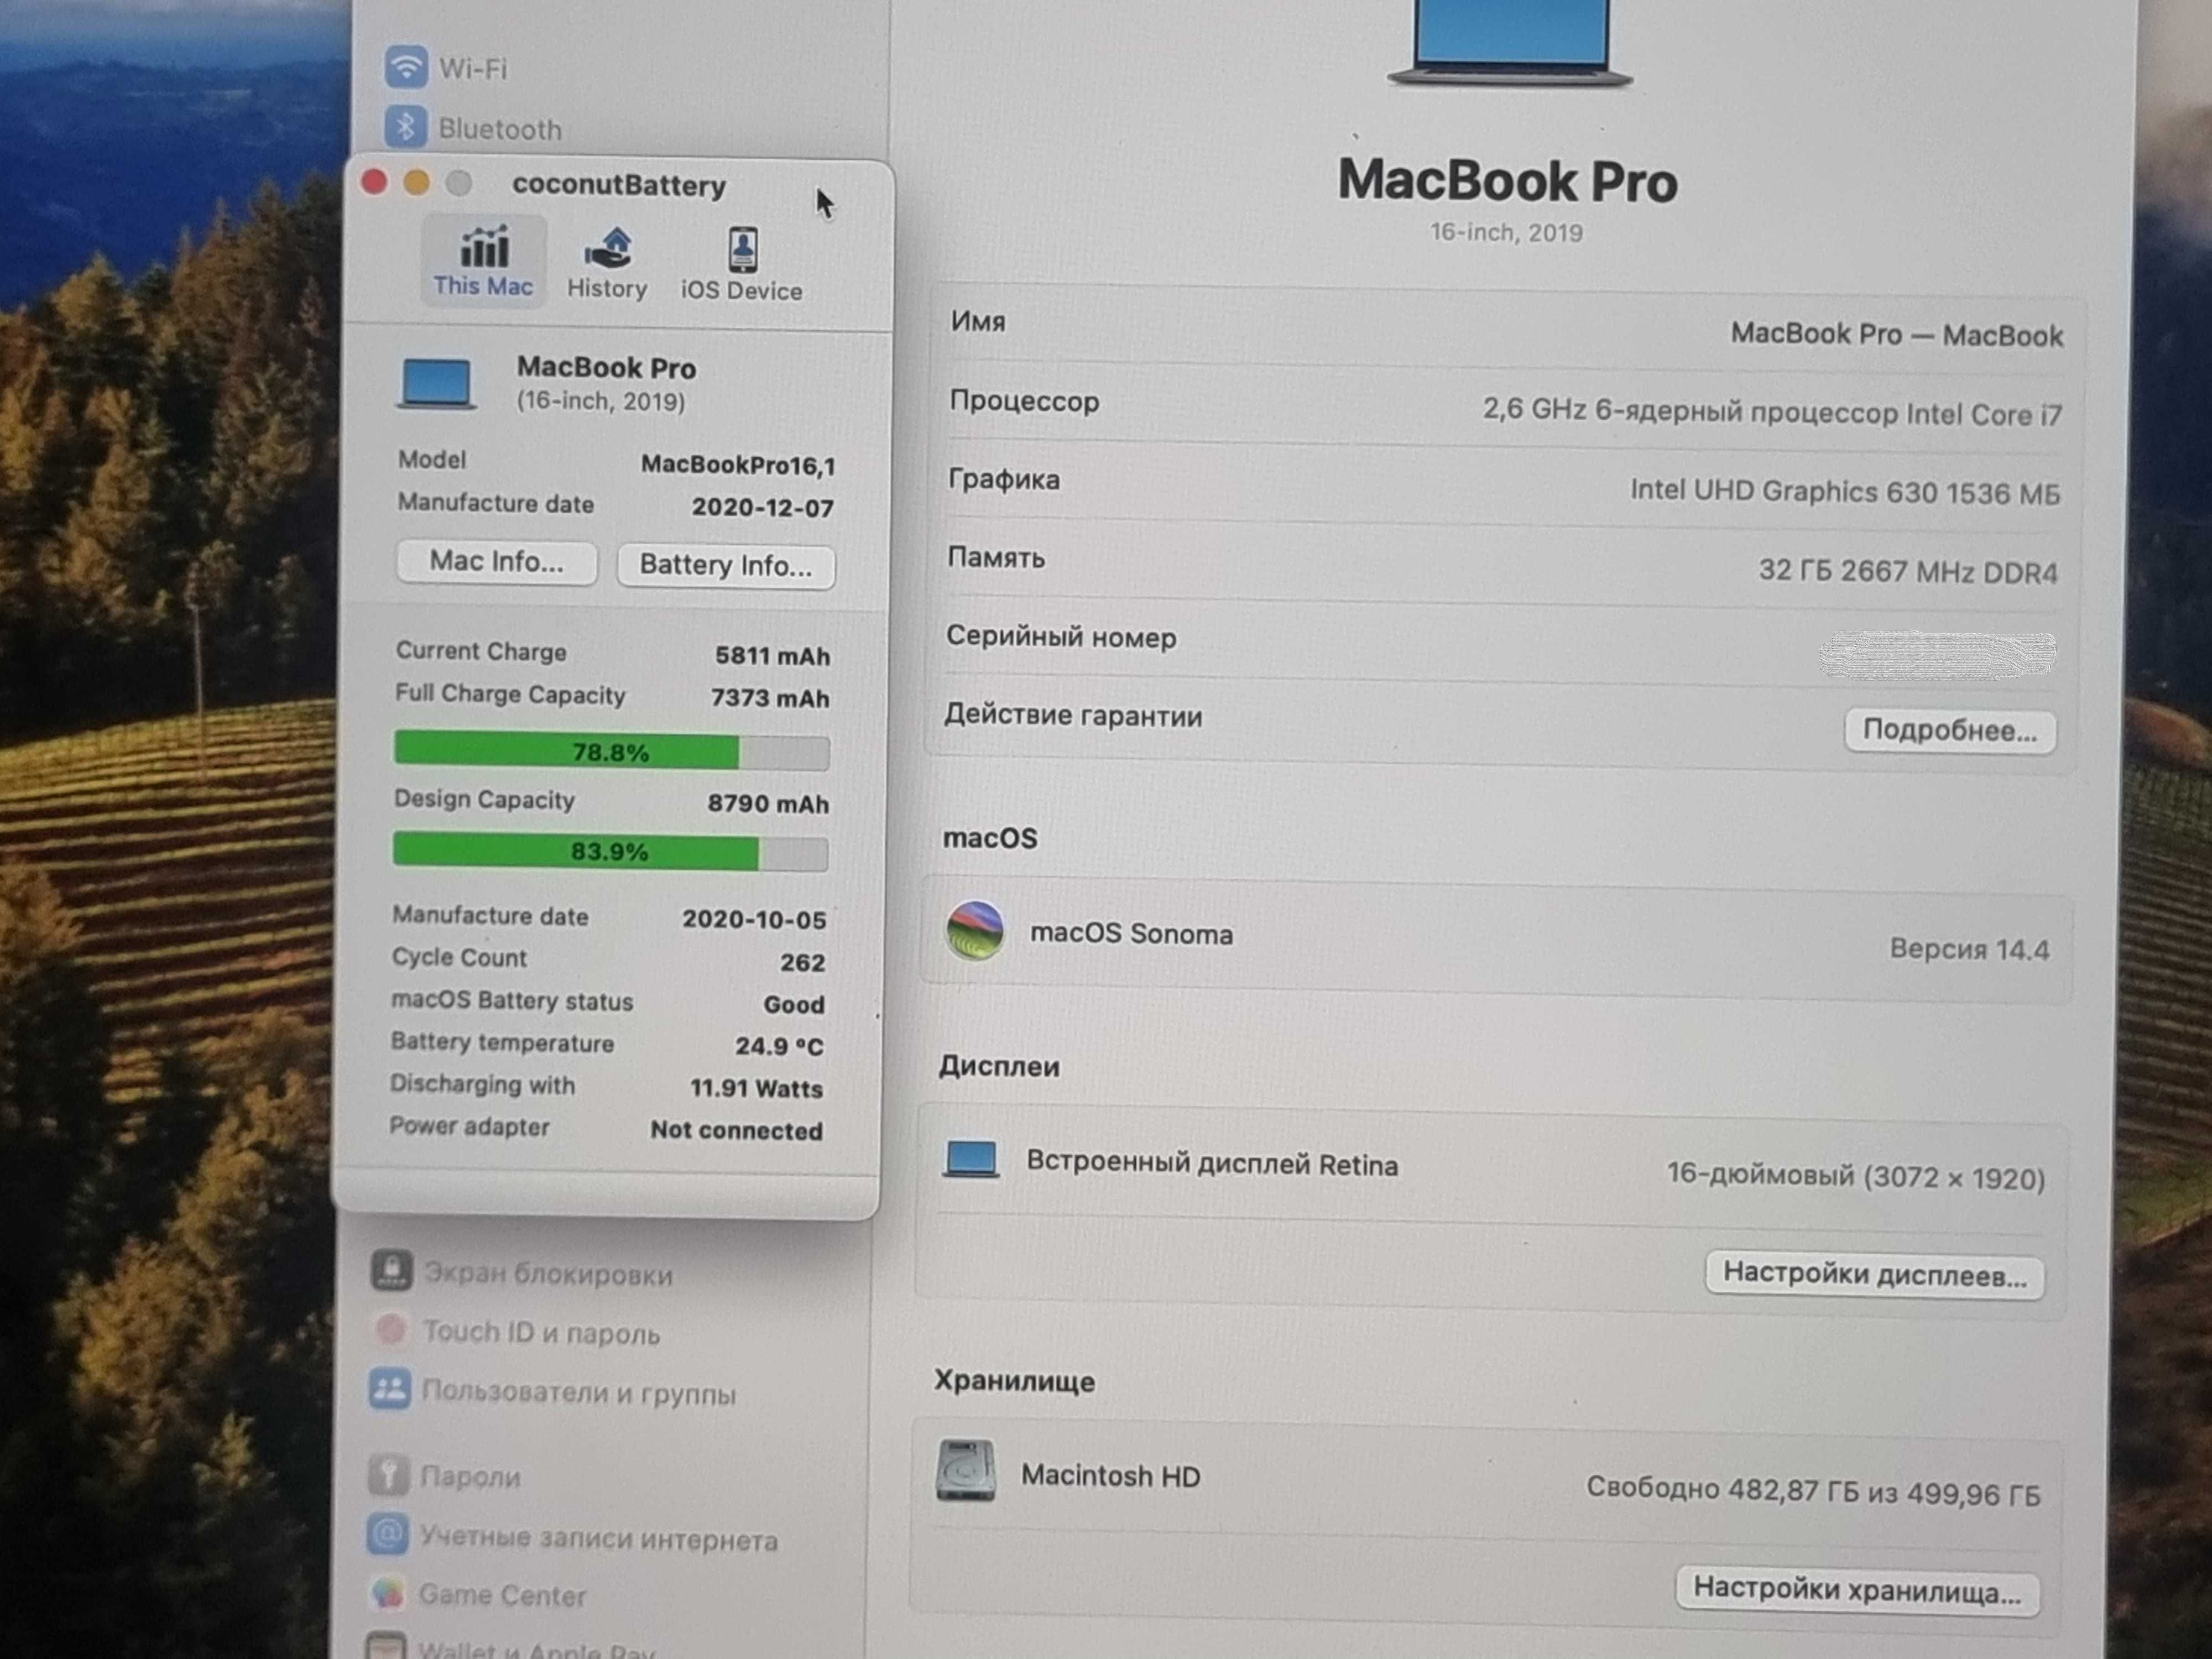Image resolution: width=2212 pixels, height=1659 pixels.
Task: Open Настройки дисплеев... button
Action: coord(1874,1275)
